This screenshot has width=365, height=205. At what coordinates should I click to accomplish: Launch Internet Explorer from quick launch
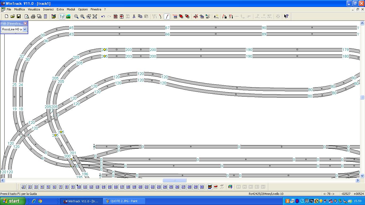[34, 201]
